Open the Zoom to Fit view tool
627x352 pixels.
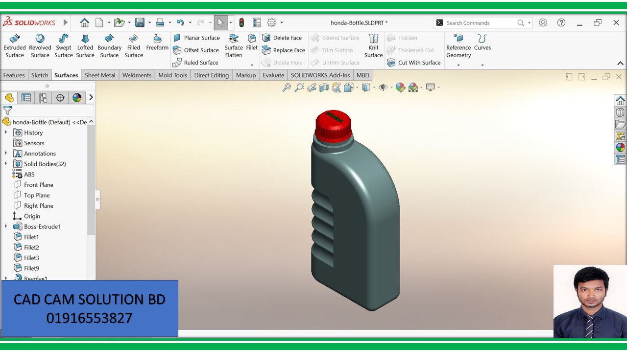pyautogui.click(x=287, y=88)
